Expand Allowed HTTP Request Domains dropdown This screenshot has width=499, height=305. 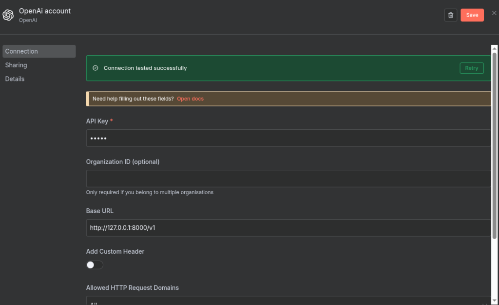(288, 301)
